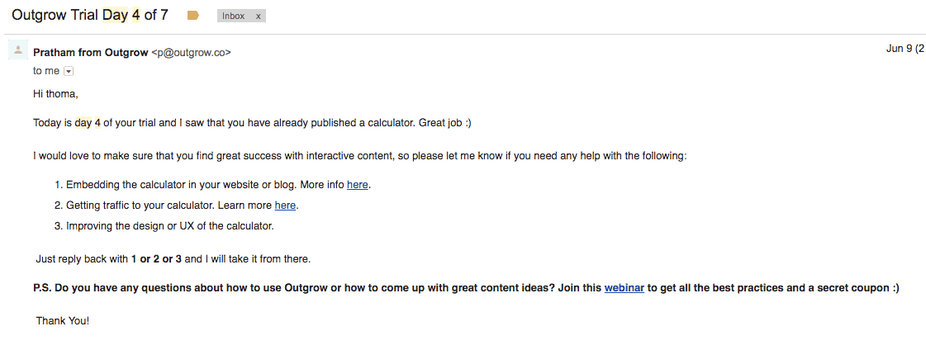Click the "Thank You!" closing text
This screenshot has height=350, width=926.
click(x=62, y=321)
